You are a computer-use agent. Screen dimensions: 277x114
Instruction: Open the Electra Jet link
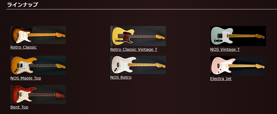[x=221, y=79]
